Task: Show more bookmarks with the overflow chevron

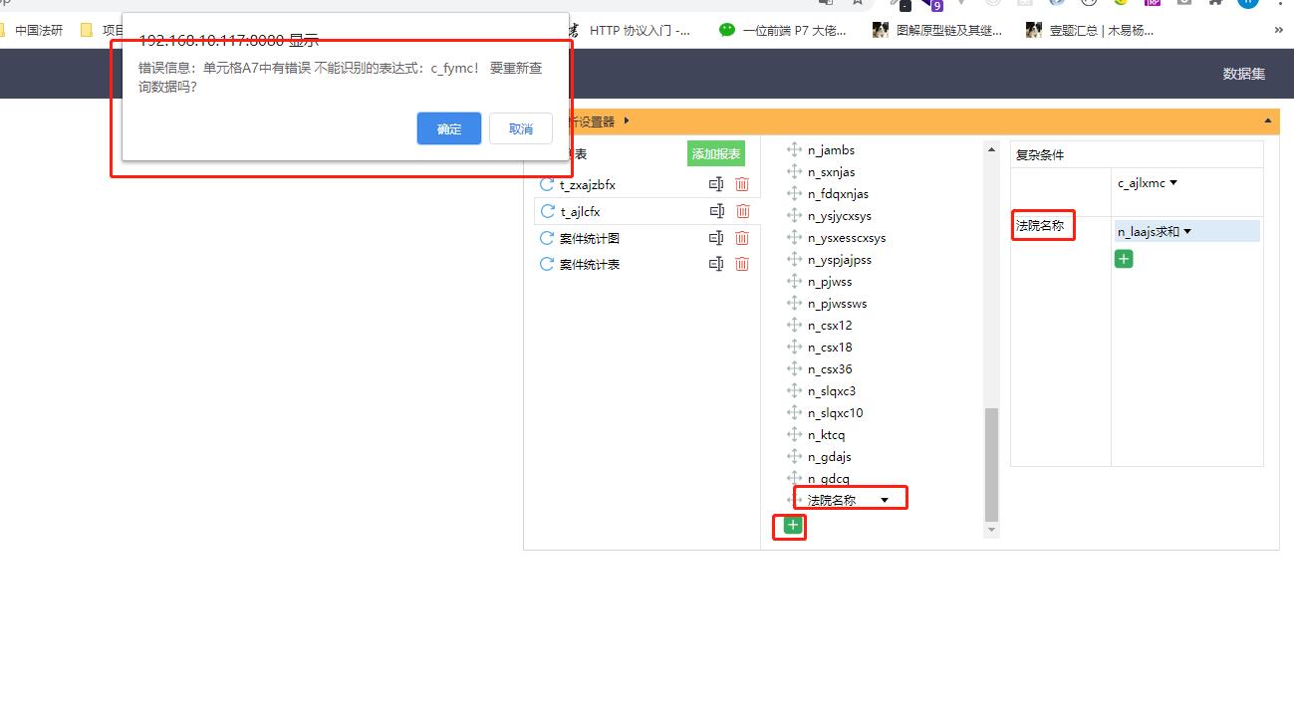Action: pyautogui.click(x=1279, y=30)
